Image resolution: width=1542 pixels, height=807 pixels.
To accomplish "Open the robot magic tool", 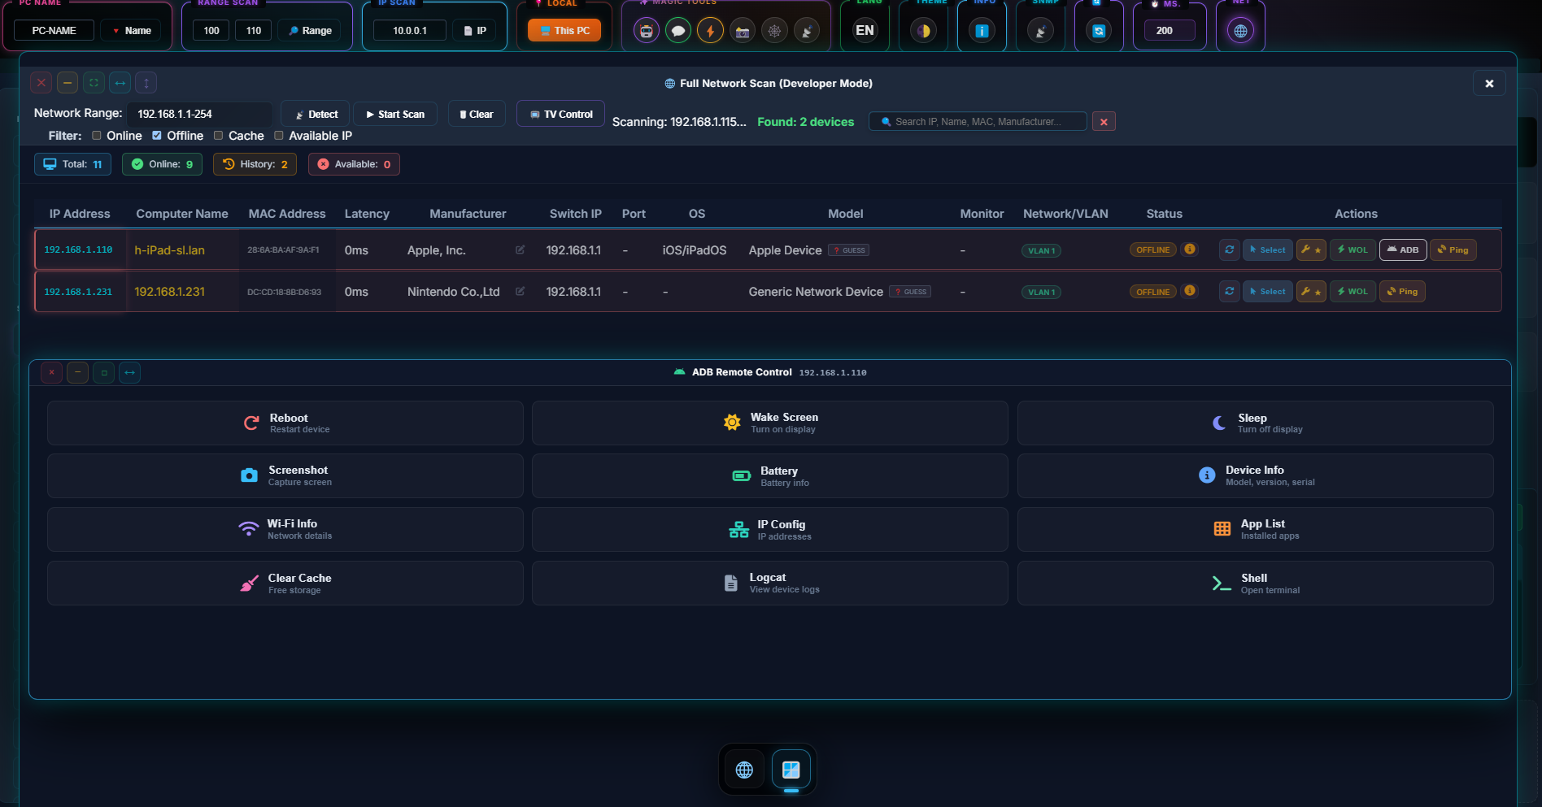I will [x=647, y=31].
